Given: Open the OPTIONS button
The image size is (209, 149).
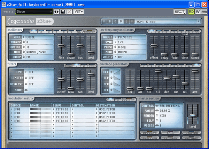Looking at the screenshot, I should pos(192,138).
